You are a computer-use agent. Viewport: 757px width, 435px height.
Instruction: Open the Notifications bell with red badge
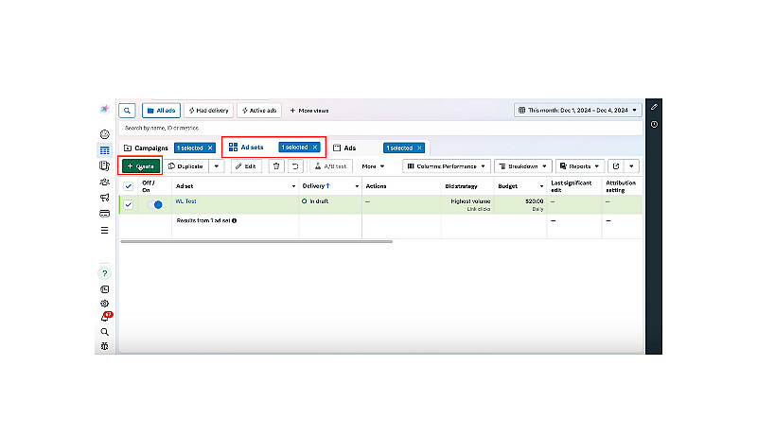point(105,317)
